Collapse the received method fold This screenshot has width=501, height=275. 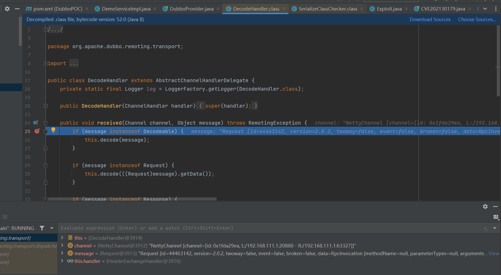coord(46,123)
